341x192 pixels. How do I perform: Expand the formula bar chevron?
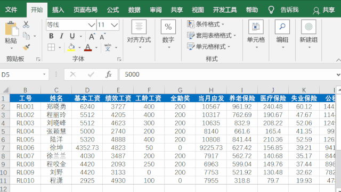pyautogui.click(x=338, y=74)
